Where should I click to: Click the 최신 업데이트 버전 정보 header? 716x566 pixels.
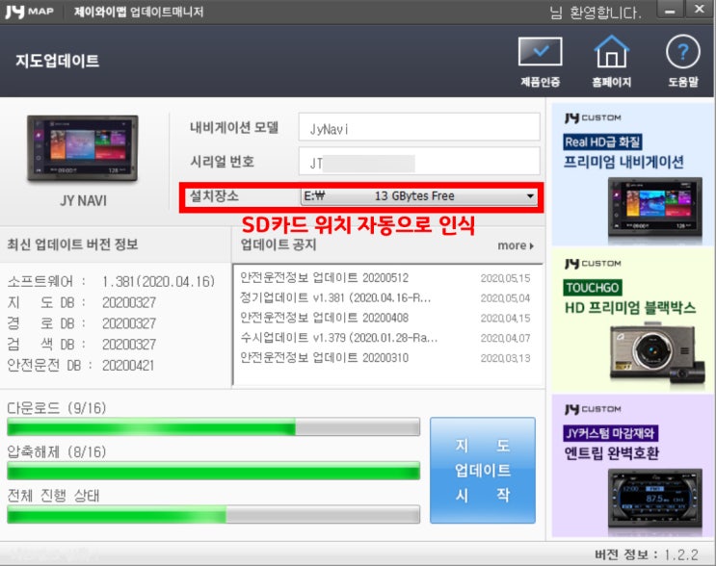(x=72, y=244)
